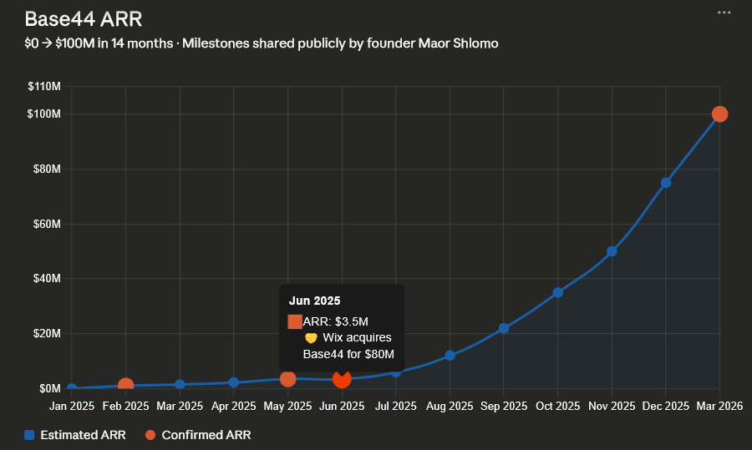Screen dimensions: 752x450
Task: Click the '$0M' y-axis label
Action: [50, 388]
